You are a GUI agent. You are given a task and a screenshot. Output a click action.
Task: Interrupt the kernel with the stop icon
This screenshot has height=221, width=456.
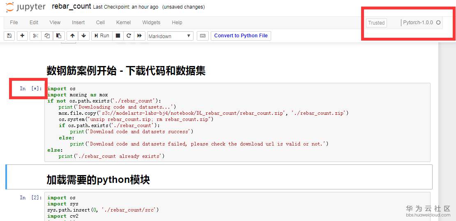tap(118, 36)
